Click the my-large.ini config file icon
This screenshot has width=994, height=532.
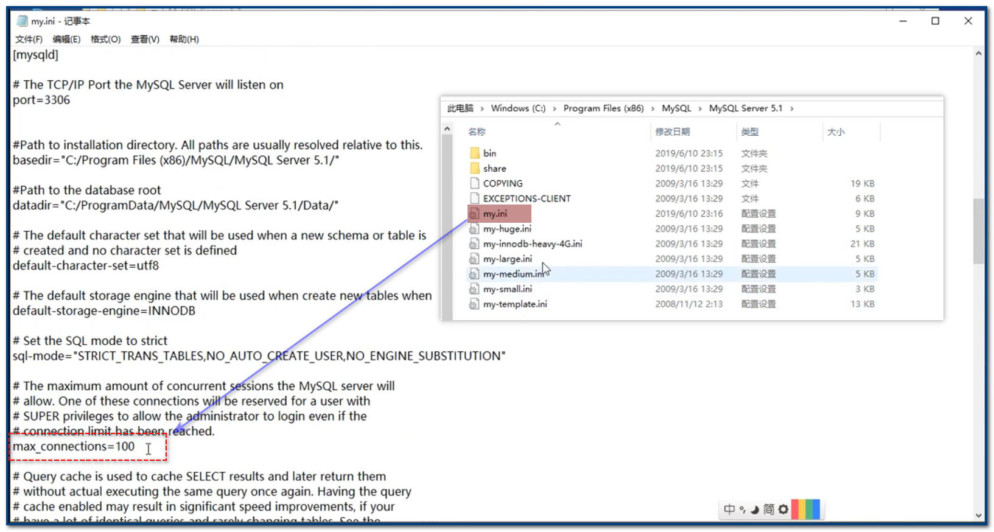pyautogui.click(x=474, y=259)
